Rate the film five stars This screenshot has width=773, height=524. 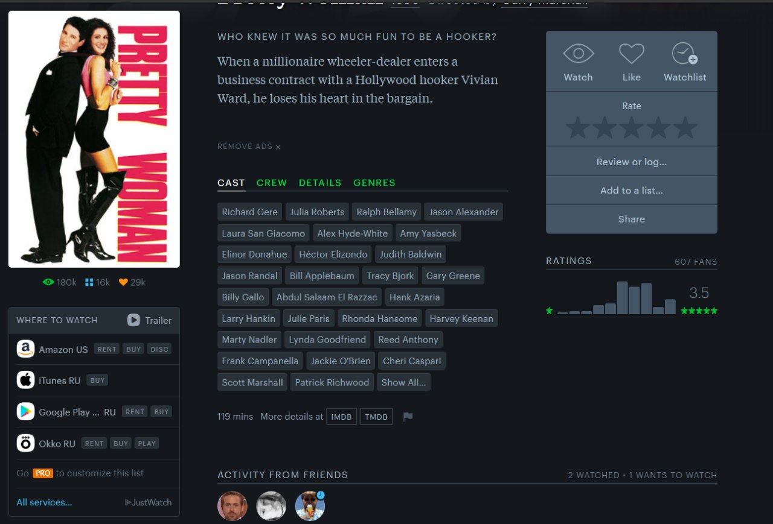pos(685,128)
